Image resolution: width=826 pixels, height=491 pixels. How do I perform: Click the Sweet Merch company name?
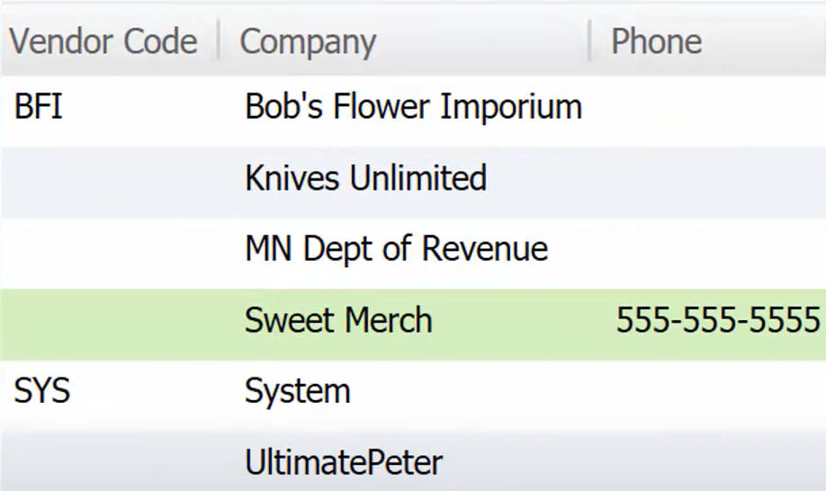338,320
